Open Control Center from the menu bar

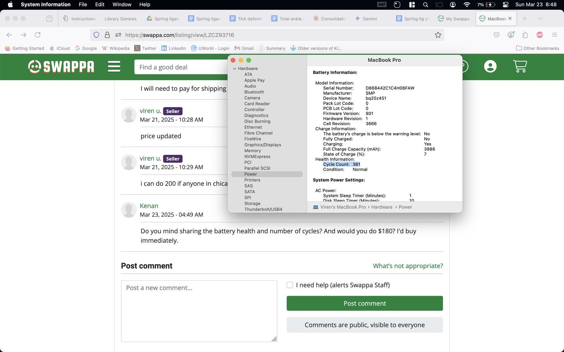point(506,5)
